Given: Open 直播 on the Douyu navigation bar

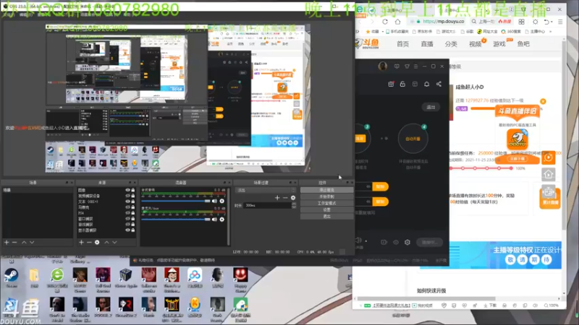Looking at the screenshot, I should (427, 44).
